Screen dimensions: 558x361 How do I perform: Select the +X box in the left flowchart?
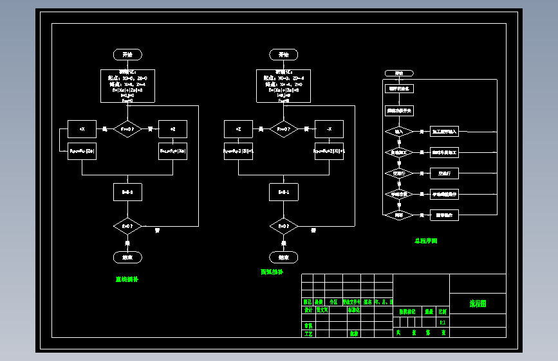pos(82,129)
